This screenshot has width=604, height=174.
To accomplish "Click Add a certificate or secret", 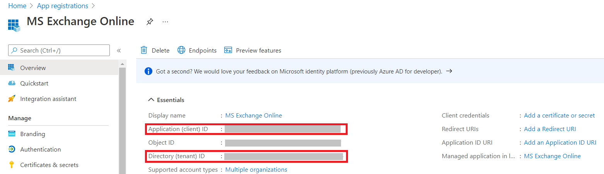I will 559,115.
